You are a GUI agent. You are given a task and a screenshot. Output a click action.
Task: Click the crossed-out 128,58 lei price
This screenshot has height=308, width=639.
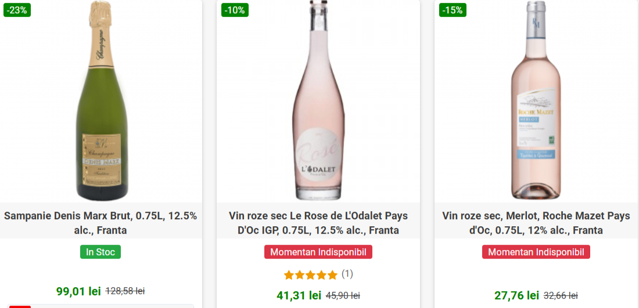tap(125, 291)
